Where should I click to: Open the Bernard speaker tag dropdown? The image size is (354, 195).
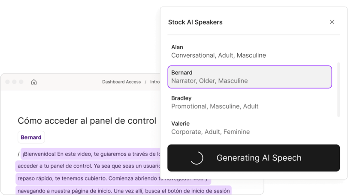(31, 137)
